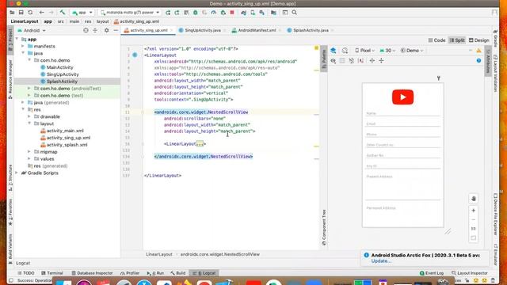The height and width of the screenshot is (285, 507).
Task: Open Project panel settings gear
Action: (x=106, y=30)
